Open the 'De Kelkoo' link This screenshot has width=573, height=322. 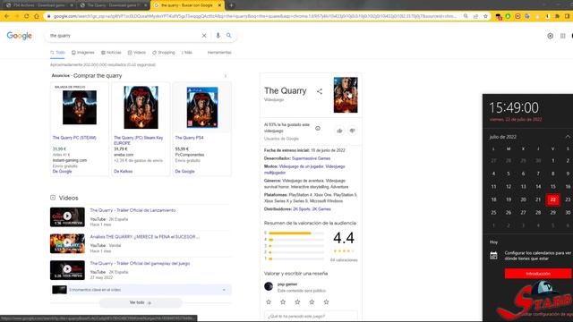click(124, 171)
